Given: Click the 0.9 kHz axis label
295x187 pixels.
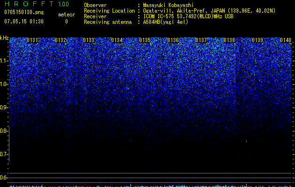Looking at the screenshot, I should tap(4, 108).
